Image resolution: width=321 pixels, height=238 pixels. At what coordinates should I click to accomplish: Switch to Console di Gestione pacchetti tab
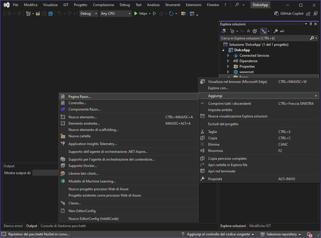pos(63,226)
